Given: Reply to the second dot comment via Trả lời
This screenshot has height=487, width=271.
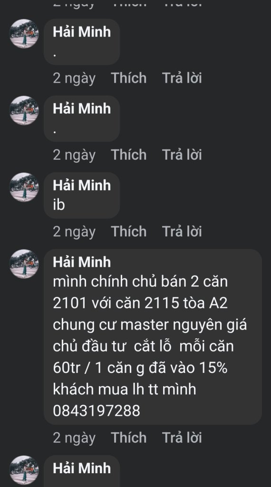Looking at the screenshot, I should 182,155.
